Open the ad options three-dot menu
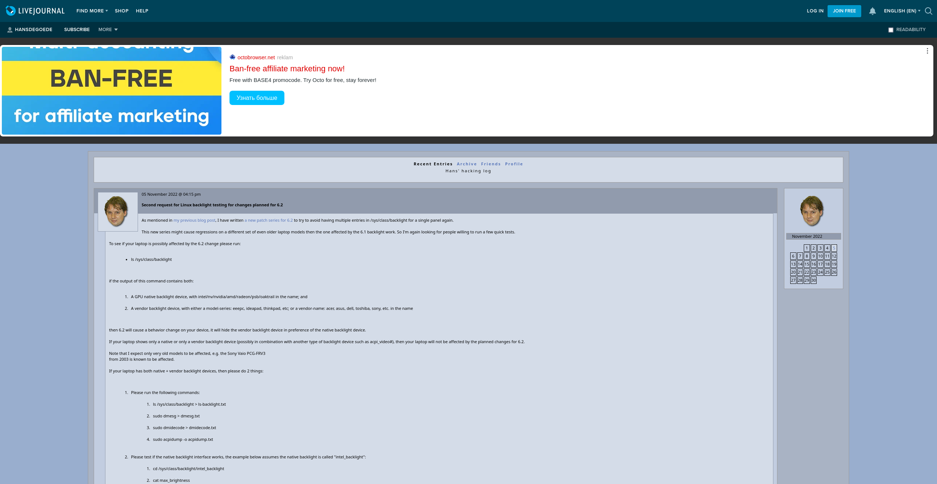This screenshot has height=484, width=937. click(x=927, y=51)
